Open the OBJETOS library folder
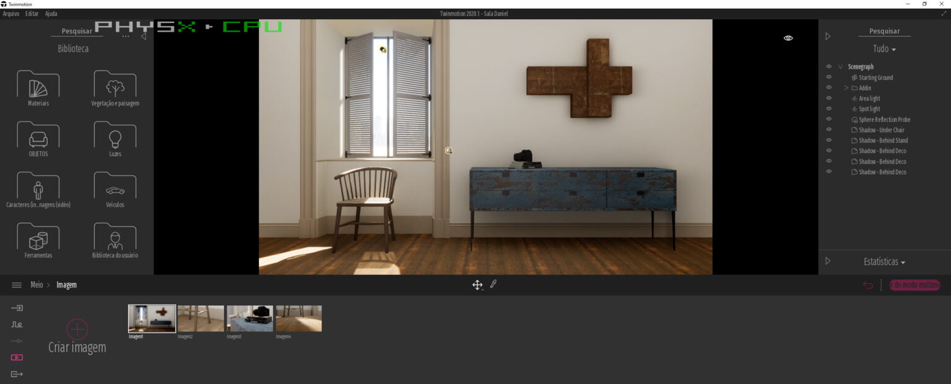951x384 pixels. [x=38, y=137]
